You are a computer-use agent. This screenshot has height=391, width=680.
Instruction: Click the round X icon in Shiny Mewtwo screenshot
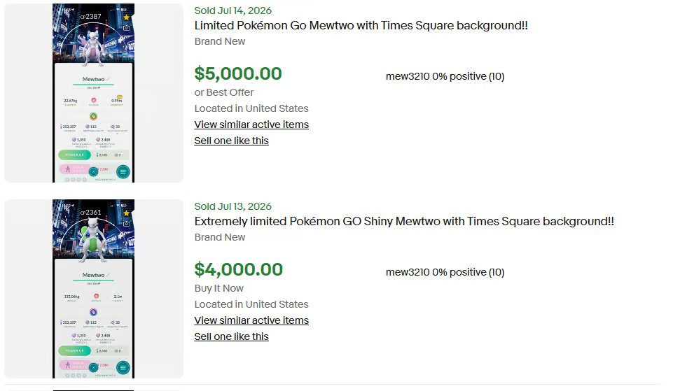pyautogui.click(x=93, y=368)
